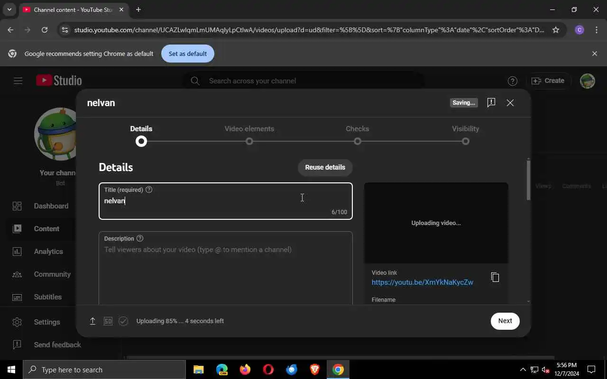
Task: View site information icon in address bar
Action: pyautogui.click(x=65, y=30)
